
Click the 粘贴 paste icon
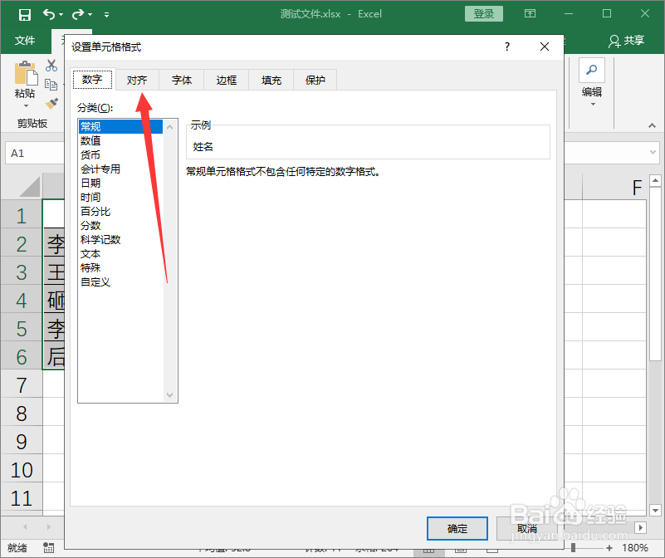(x=26, y=73)
